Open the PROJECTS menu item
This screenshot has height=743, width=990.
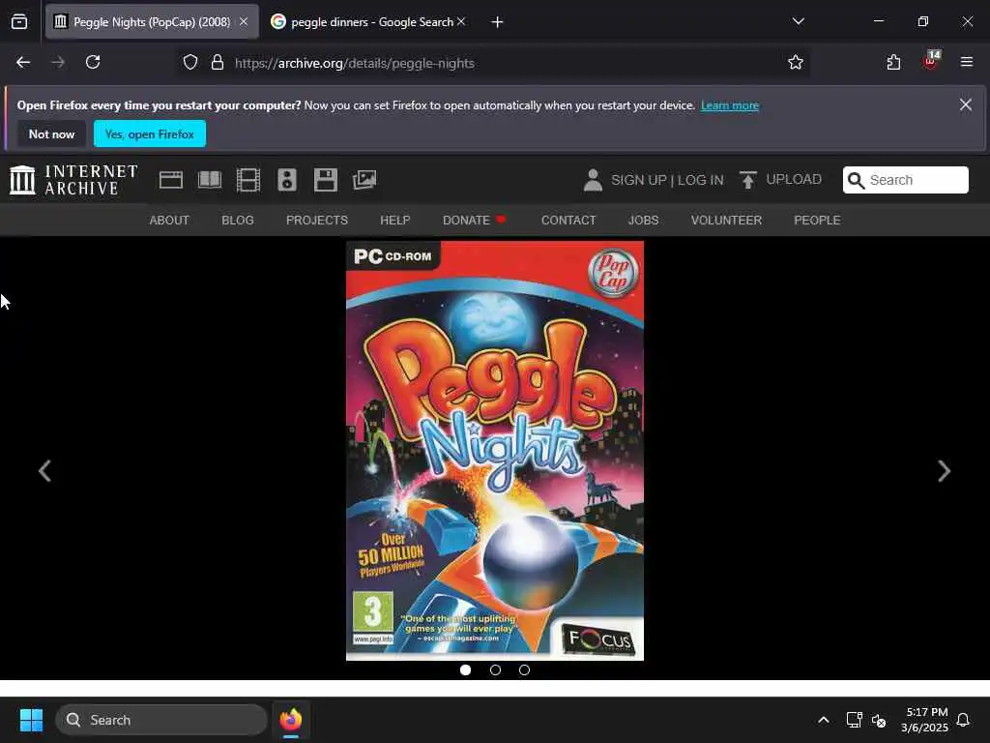coord(317,220)
